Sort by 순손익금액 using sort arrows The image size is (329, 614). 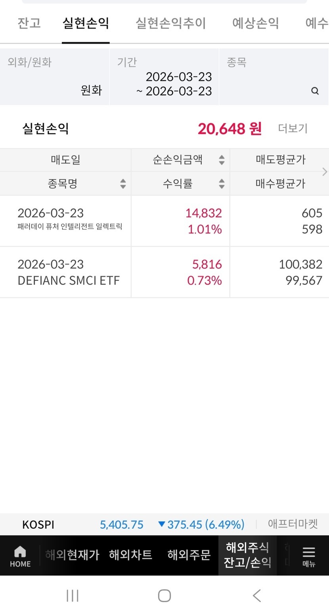(x=222, y=160)
